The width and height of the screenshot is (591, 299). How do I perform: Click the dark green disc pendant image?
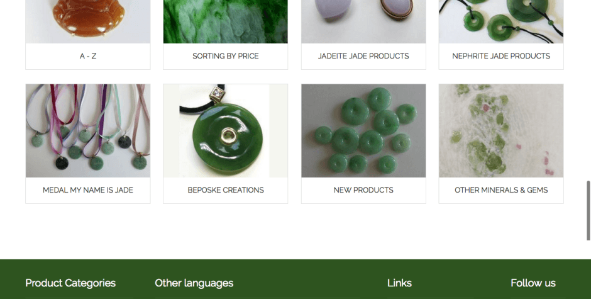(x=225, y=131)
